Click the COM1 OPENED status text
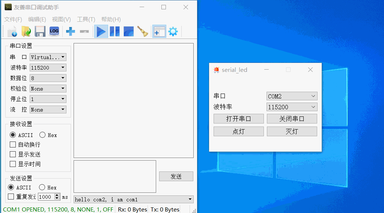This screenshot has height=213, width=384. click(x=58, y=210)
